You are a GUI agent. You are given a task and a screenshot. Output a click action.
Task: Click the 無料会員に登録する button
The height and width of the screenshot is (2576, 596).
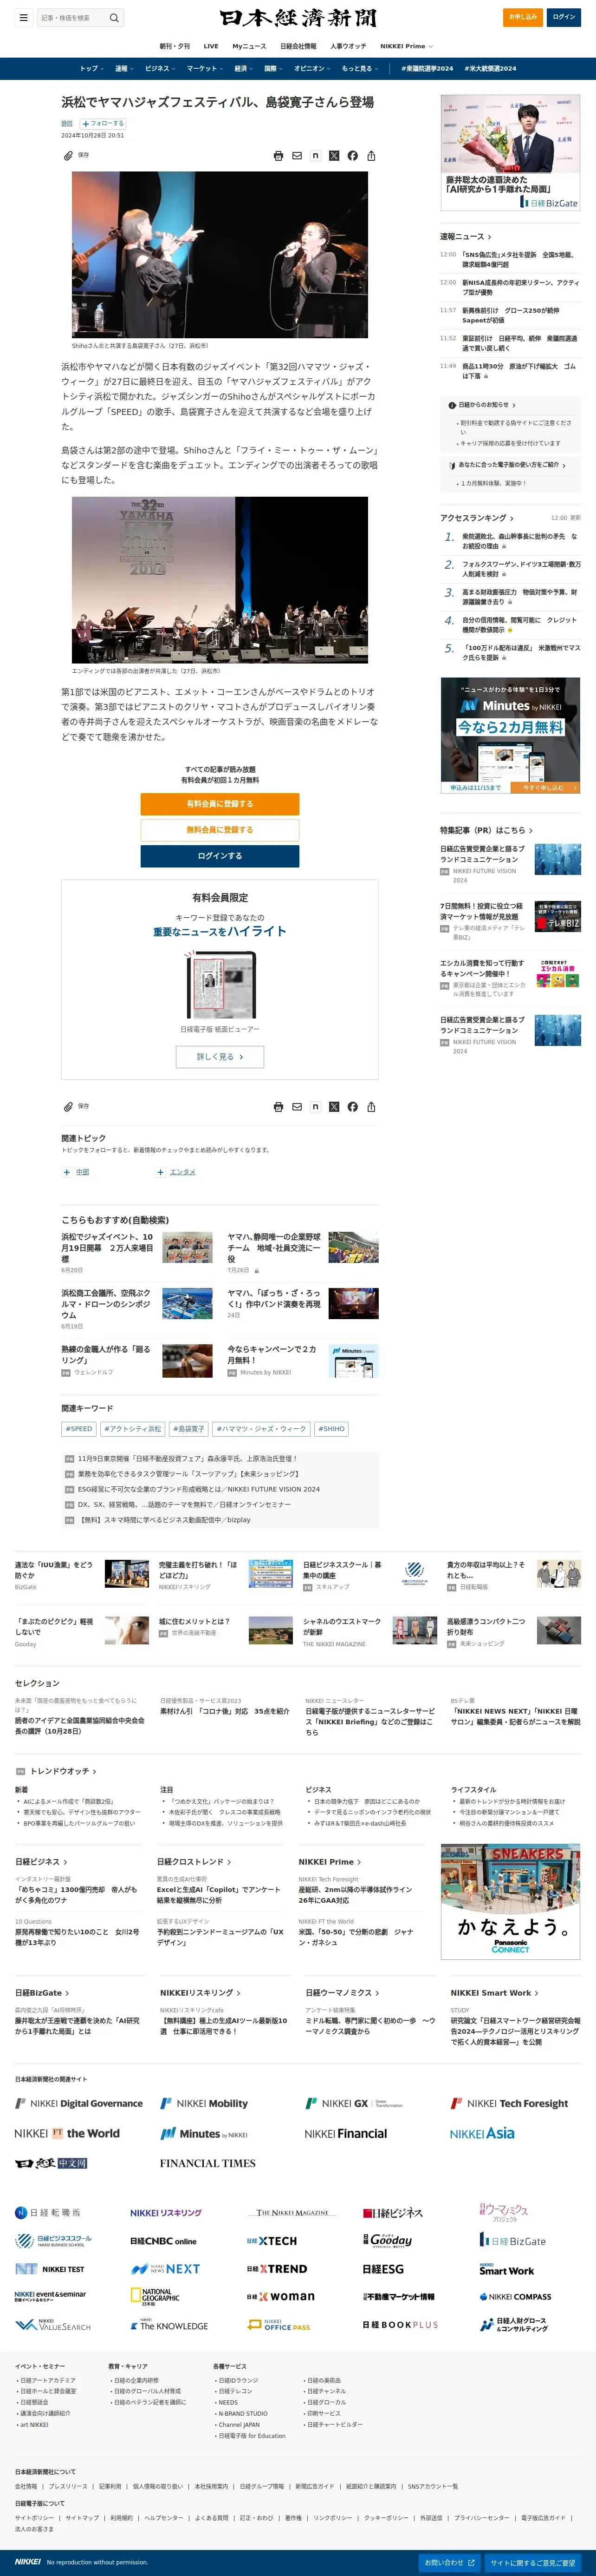(x=220, y=830)
